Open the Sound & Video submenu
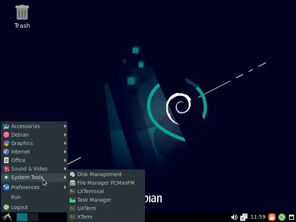The width and height of the screenshot is (296, 222). coord(34,169)
